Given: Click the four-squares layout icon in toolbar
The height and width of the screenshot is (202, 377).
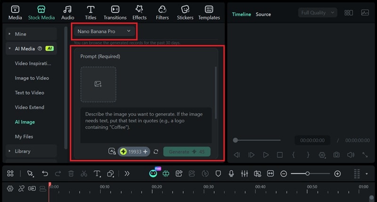Looking at the screenshot, I should 10,173.
